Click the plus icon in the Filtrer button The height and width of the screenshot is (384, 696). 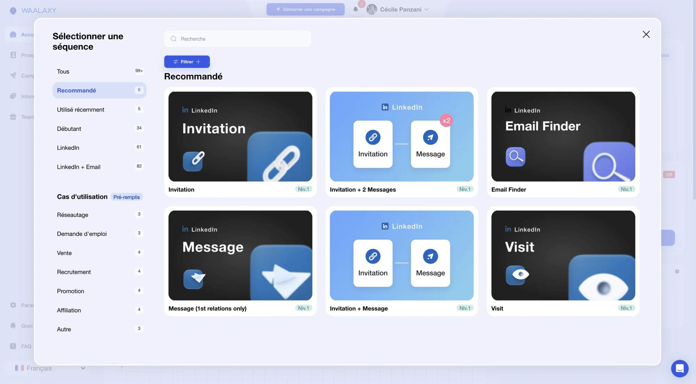tap(198, 62)
